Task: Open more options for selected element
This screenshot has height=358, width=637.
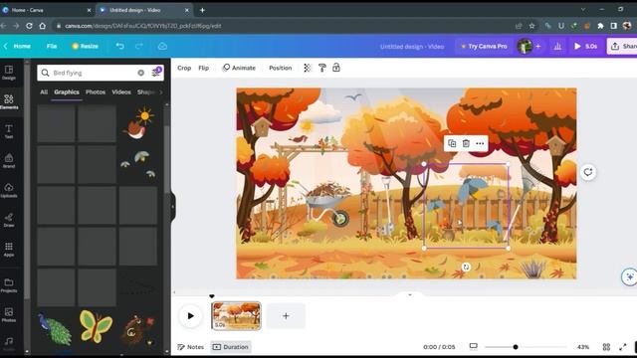Action: (480, 143)
